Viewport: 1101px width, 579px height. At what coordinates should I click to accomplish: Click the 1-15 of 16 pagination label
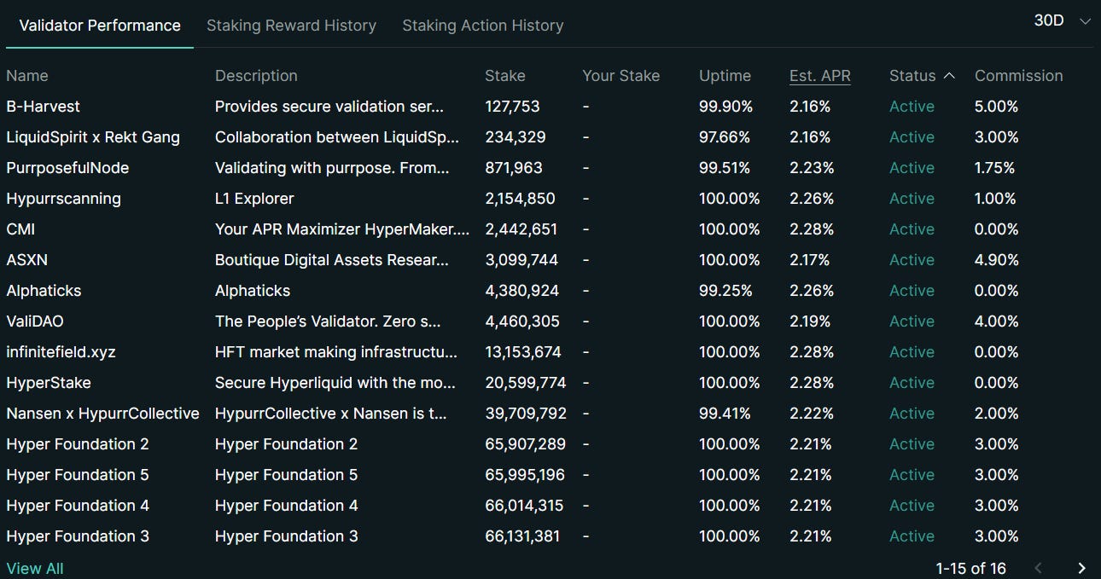[x=970, y=568]
